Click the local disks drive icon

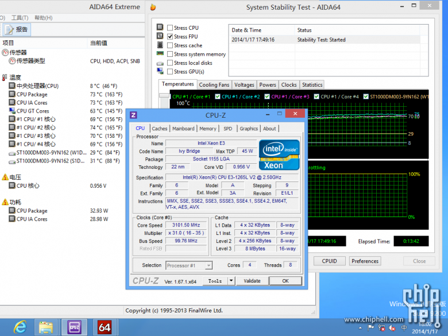pyautogui.click(x=160, y=63)
